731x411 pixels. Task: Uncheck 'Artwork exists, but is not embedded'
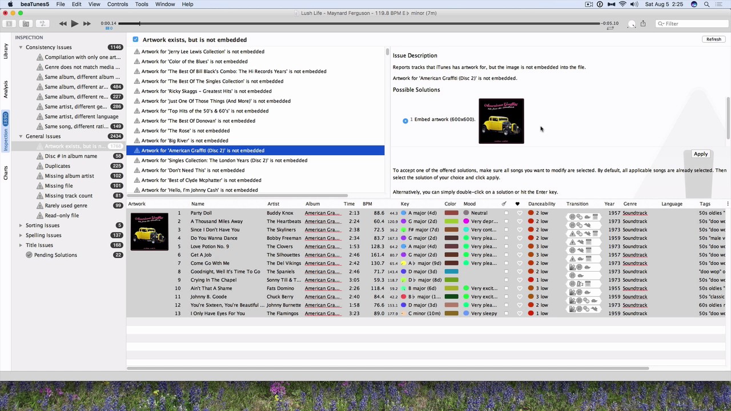point(135,39)
